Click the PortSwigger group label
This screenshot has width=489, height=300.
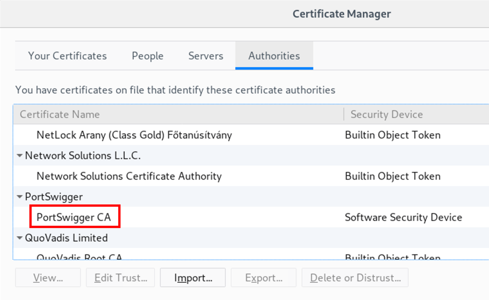pos(54,197)
